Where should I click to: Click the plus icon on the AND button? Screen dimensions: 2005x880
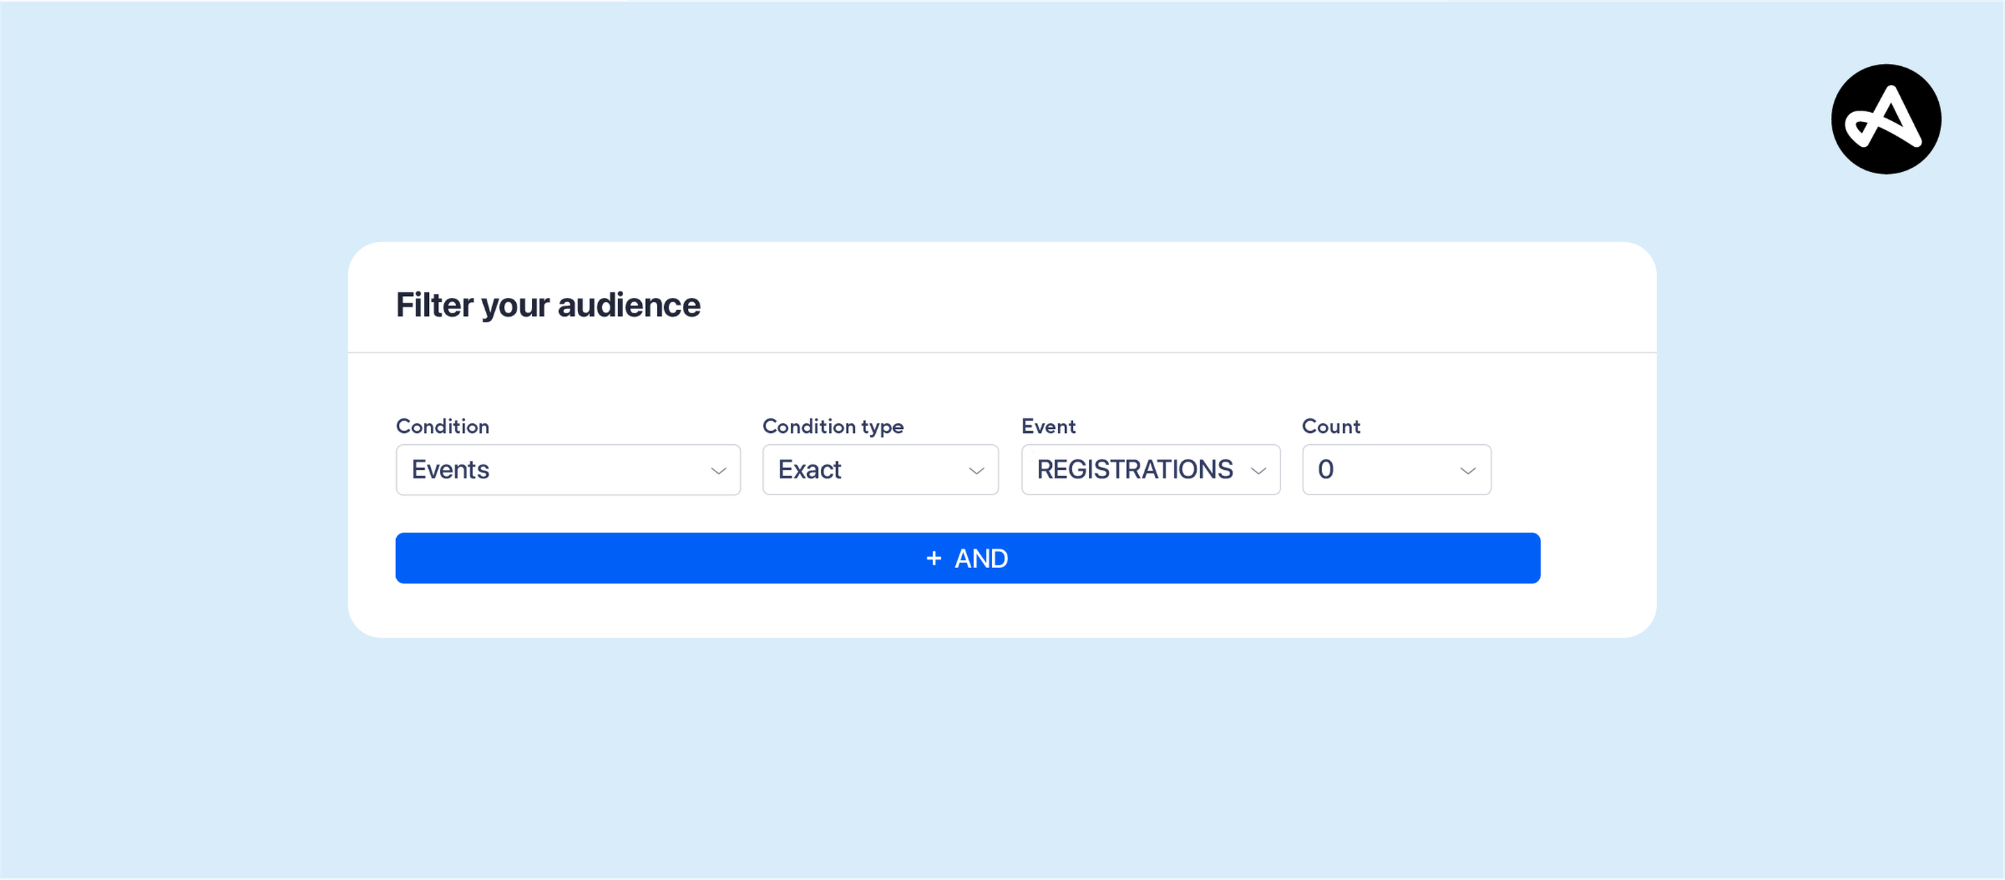pyautogui.click(x=933, y=558)
